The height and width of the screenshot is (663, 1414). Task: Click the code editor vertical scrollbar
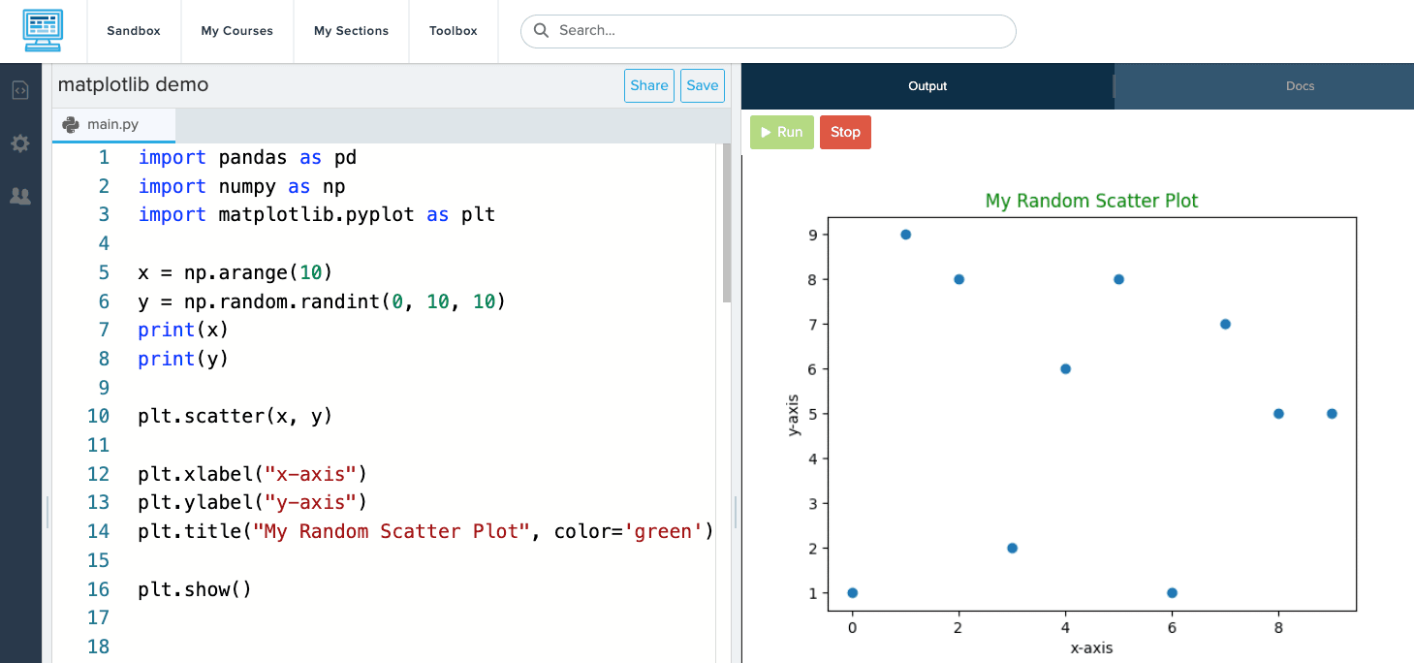click(727, 225)
